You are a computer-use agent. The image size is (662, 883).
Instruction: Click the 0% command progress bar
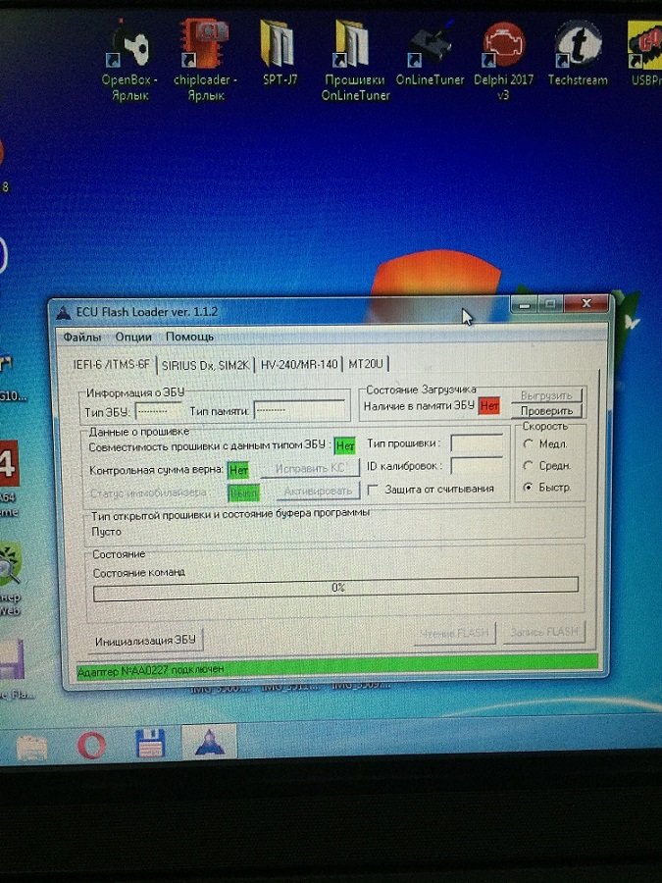coord(335,587)
